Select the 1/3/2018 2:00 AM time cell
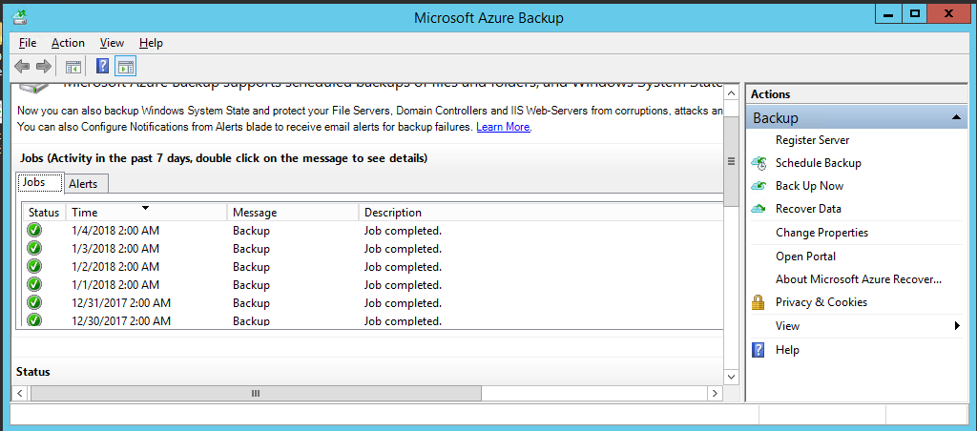The width and height of the screenshot is (977, 431). click(x=115, y=249)
